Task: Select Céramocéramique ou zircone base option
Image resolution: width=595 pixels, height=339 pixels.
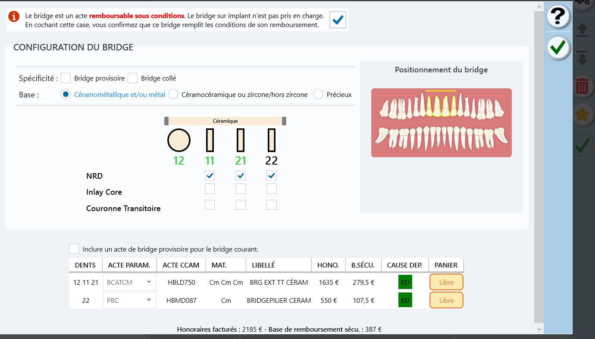Action: click(x=173, y=94)
